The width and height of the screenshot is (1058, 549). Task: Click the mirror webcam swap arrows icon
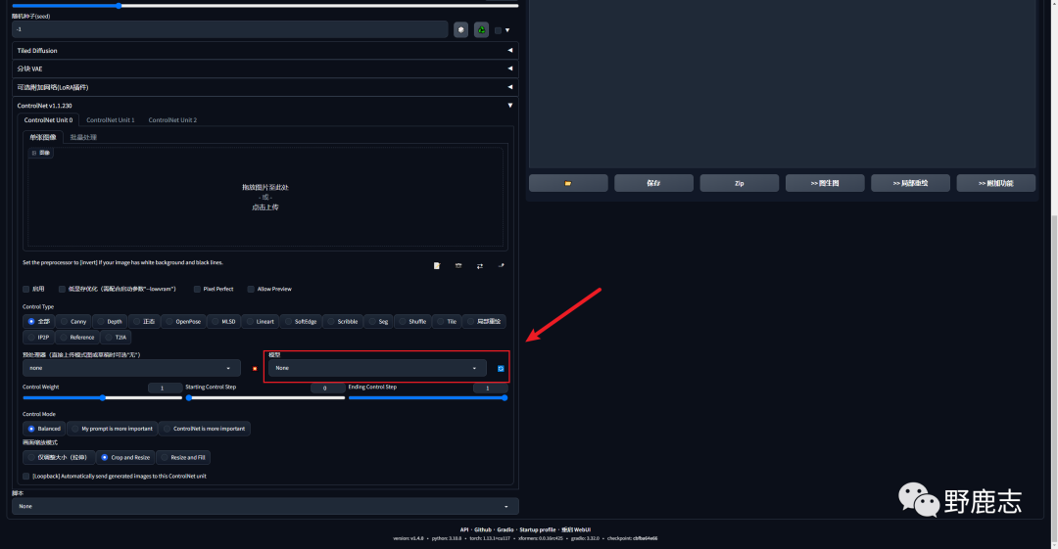pyautogui.click(x=480, y=266)
